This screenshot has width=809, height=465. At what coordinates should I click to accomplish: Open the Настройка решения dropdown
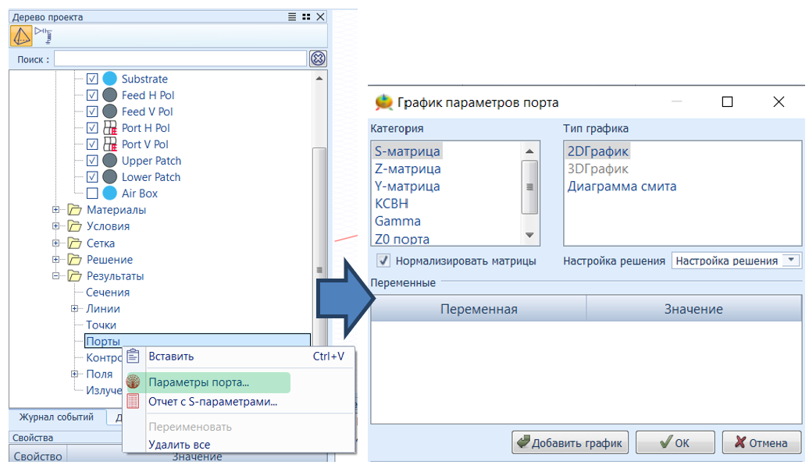click(x=792, y=261)
